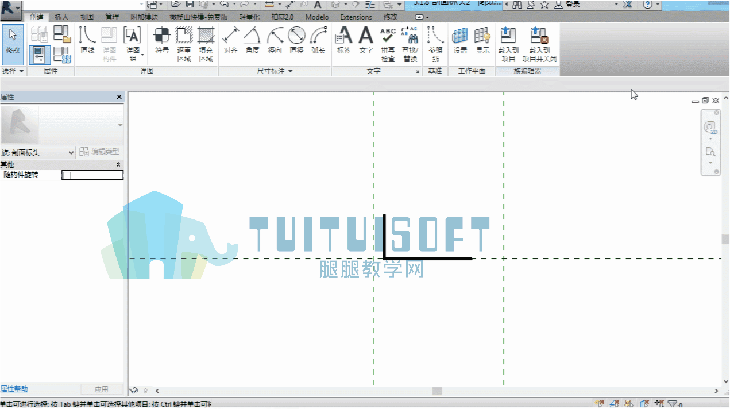Switch to the 插入 ribbon tab
The width and height of the screenshot is (730, 409).
tap(61, 17)
